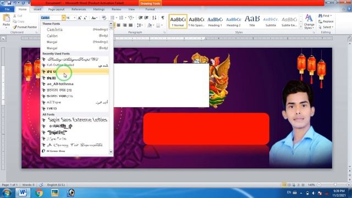The image size is (352, 198).
Task: Switch to the Insert tab
Action: pos(37,9)
